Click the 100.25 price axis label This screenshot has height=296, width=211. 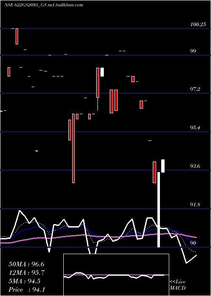click(x=198, y=25)
